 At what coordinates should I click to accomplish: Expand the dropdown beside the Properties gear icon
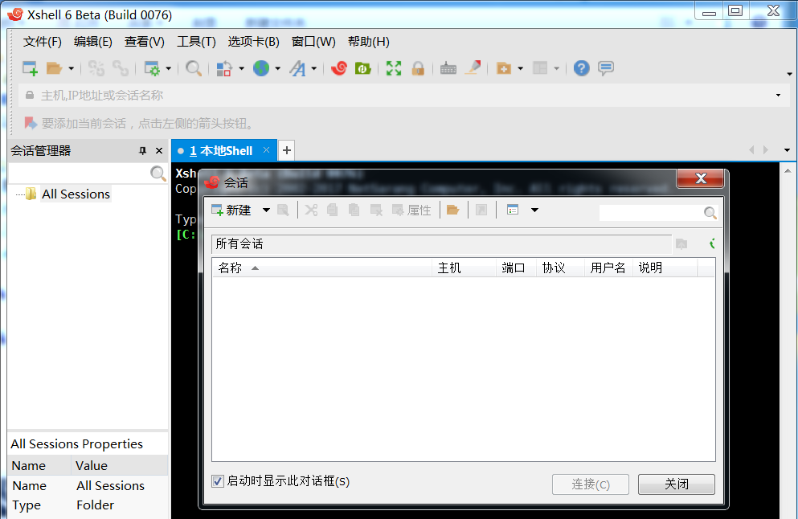pos(169,68)
